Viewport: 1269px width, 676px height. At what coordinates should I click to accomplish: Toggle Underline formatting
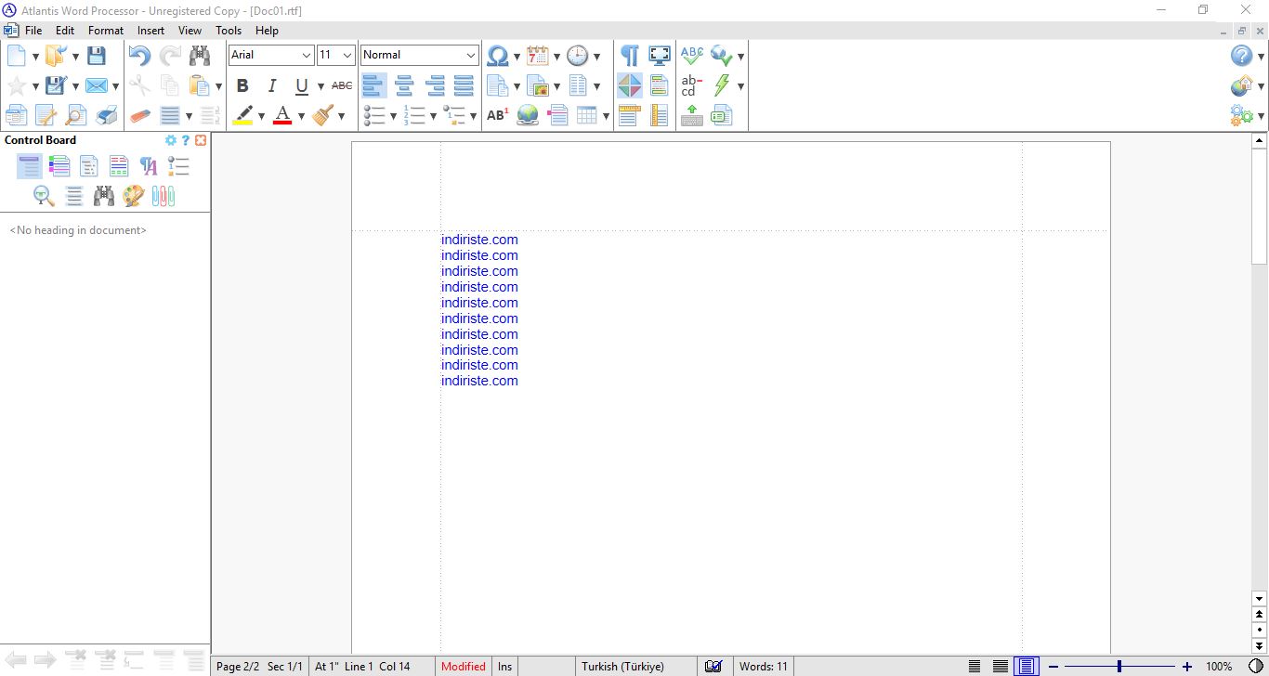pos(302,85)
